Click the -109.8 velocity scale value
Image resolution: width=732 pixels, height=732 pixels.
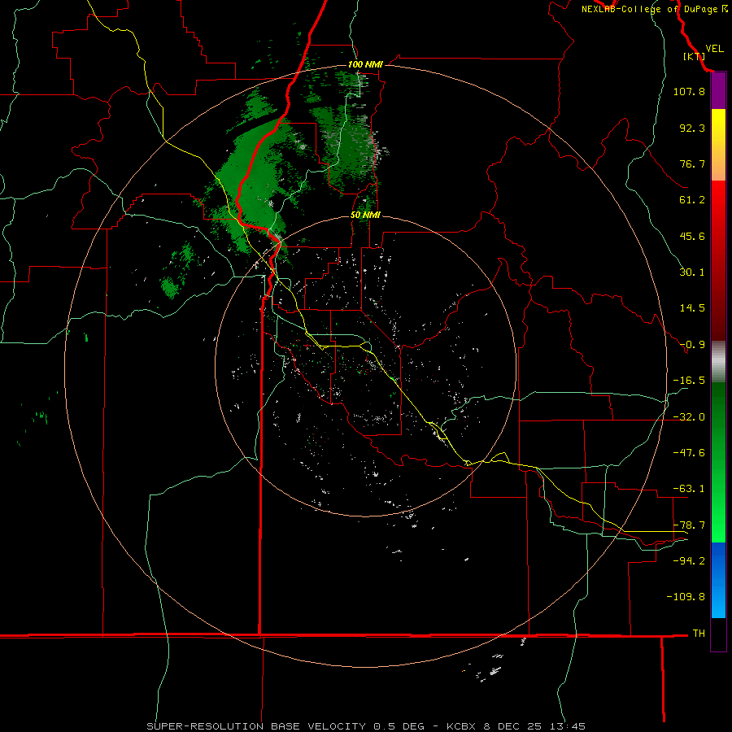coord(686,597)
